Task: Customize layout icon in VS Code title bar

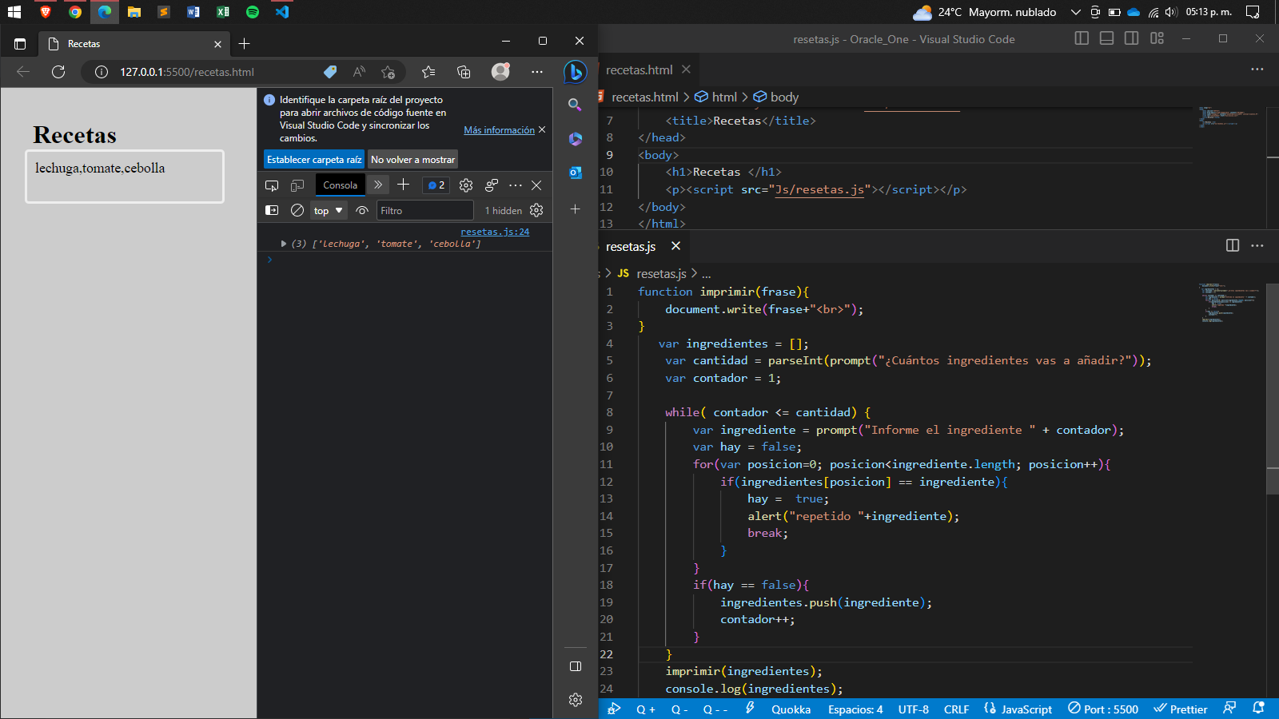Action: [1157, 38]
